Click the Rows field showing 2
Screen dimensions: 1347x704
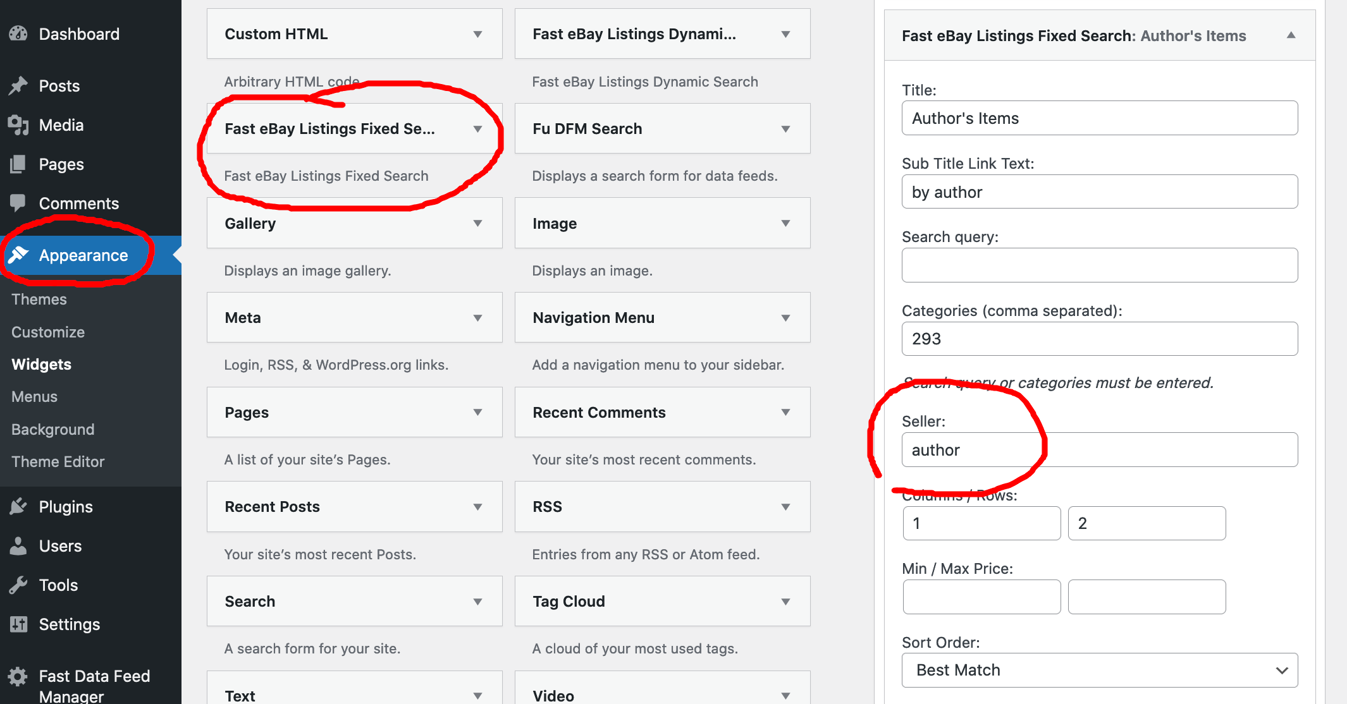1147,523
